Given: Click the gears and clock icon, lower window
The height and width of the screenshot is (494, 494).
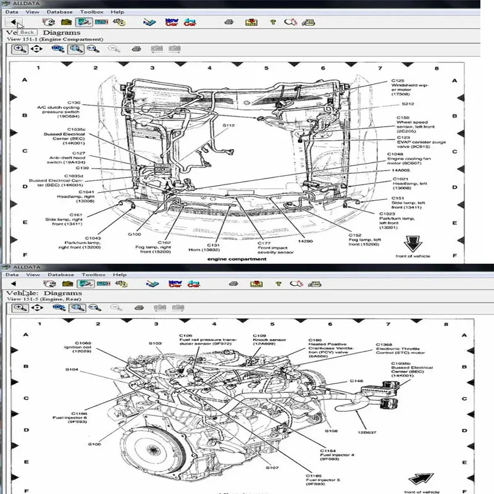Looking at the screenshot, I should [121, 284].
